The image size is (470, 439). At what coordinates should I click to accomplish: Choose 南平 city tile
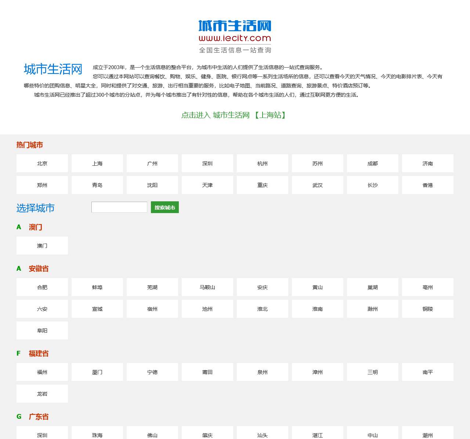[x=428, y=372]
